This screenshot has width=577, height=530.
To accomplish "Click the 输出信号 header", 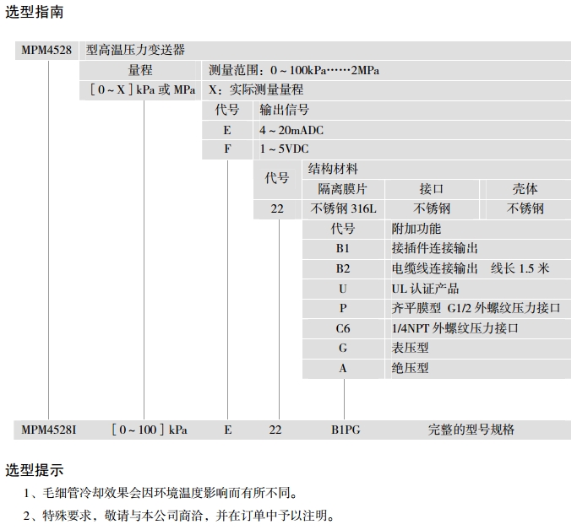I will point(285,110).
